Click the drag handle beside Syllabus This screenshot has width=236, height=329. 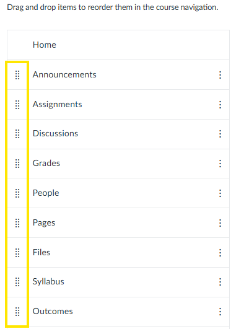point(17,282)
